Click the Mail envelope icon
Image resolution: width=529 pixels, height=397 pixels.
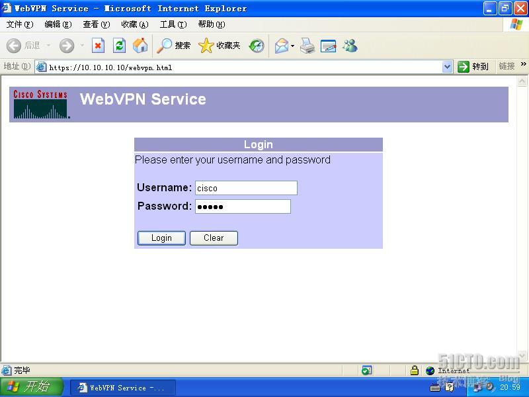(x=282, y=46)
